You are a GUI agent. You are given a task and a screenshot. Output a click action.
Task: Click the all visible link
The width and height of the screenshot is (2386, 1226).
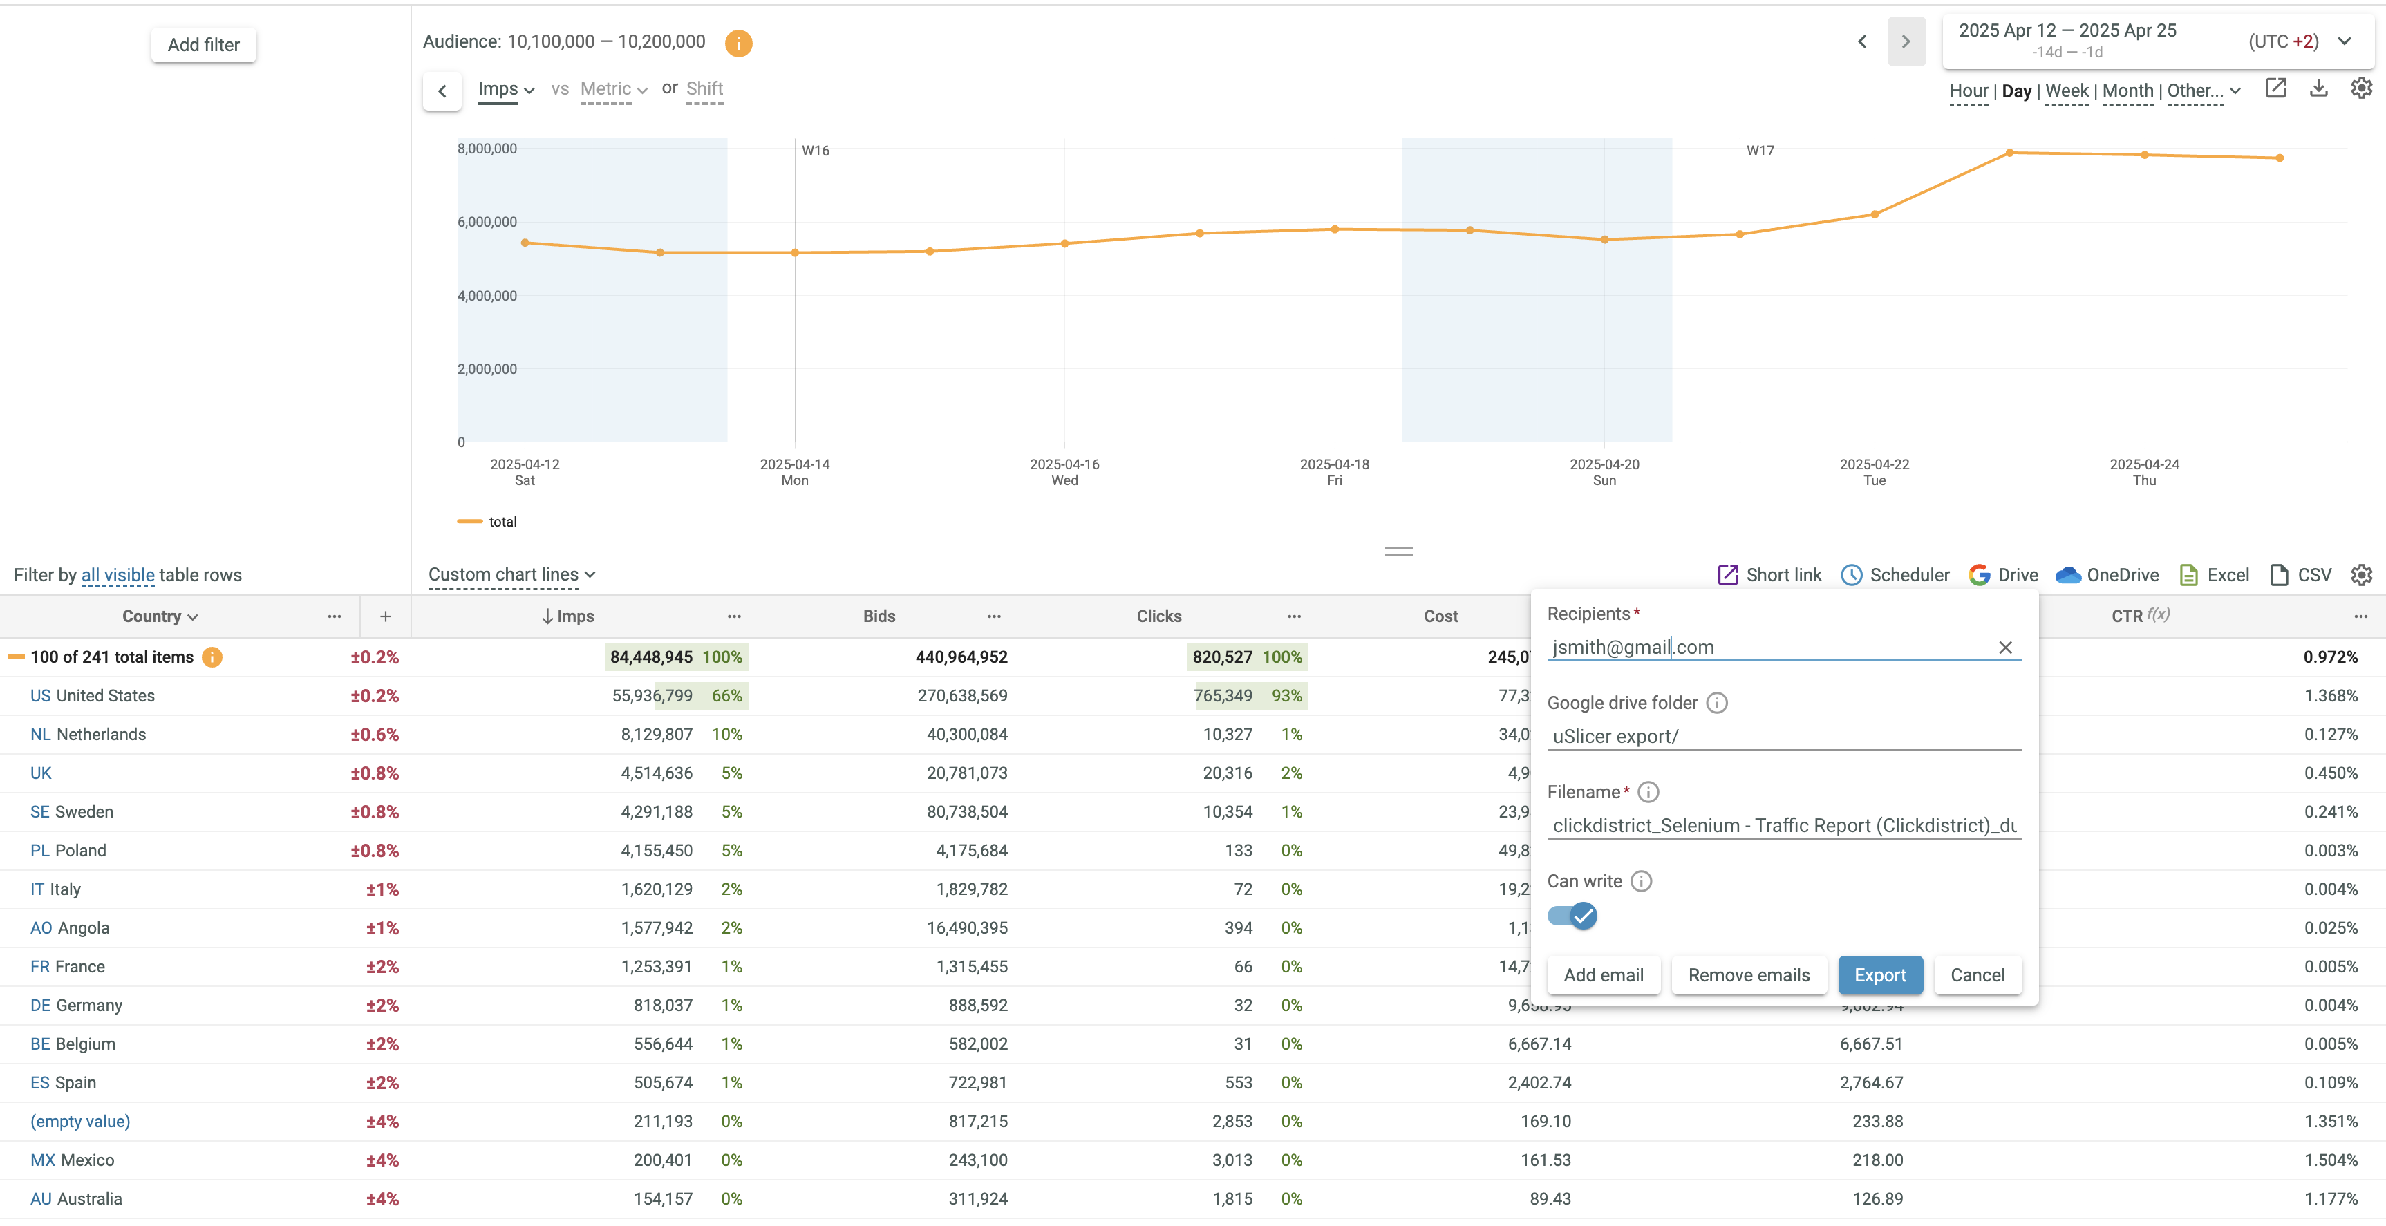pos(118,575)
